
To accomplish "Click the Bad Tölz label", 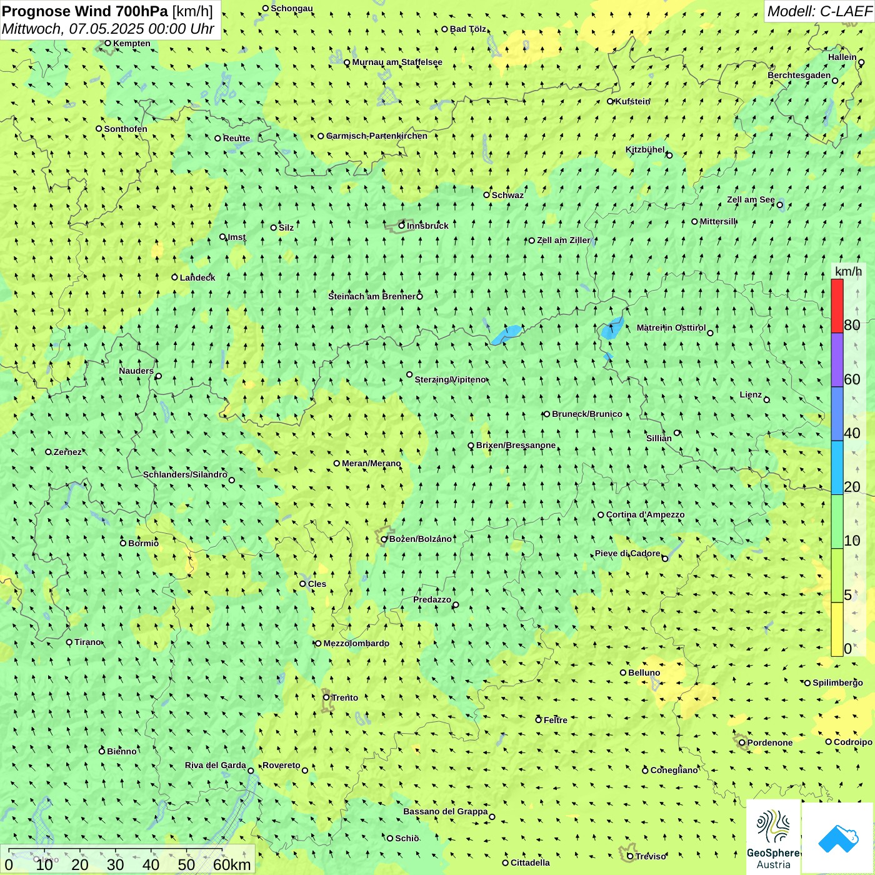I will 468,29.
